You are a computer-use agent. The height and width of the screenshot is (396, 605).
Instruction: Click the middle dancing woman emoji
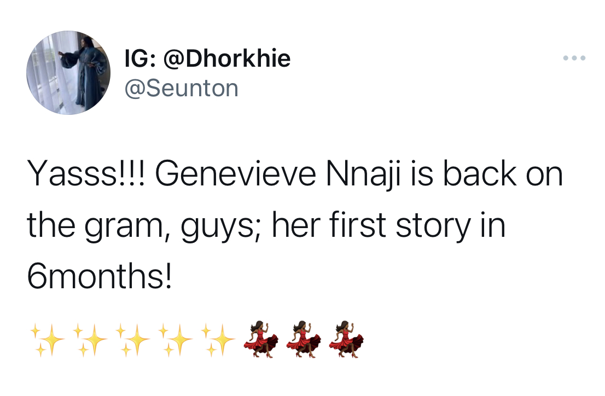point(304,339)
